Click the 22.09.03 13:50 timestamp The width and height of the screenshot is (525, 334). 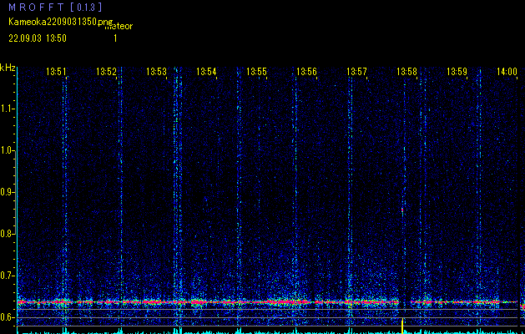(x=38, y=38)
